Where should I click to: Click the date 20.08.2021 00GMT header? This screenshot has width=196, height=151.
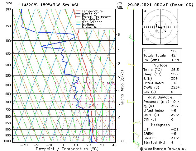[x=147, y=5]
